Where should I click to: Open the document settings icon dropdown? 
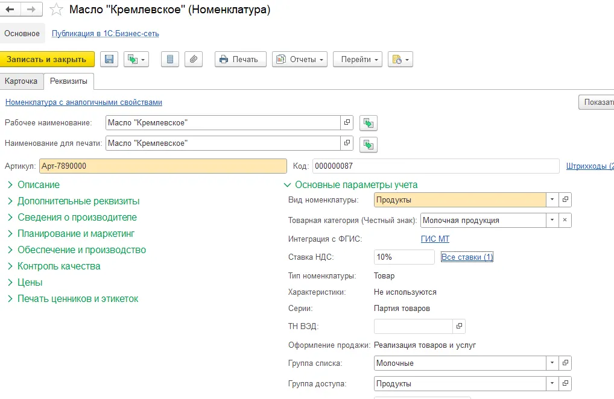click(400, 60)
